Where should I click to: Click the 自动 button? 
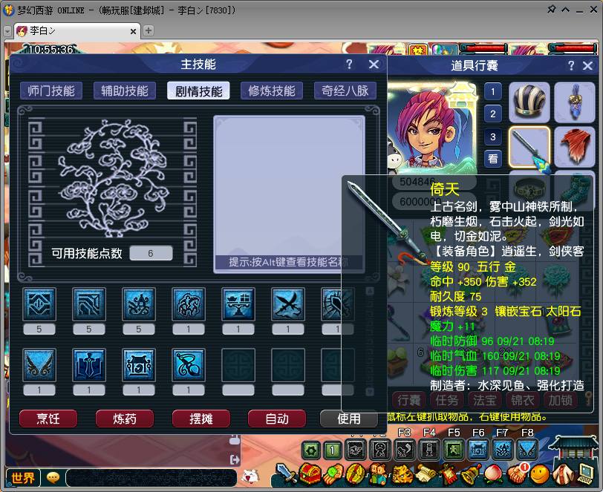pyautogui.click(x=277, y=419)
